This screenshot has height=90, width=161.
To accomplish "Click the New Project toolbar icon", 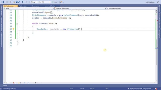I will point(11,2).
